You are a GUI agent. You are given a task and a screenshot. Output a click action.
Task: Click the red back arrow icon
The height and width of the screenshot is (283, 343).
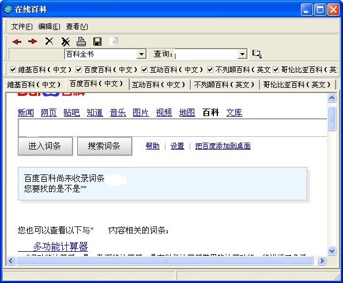click(x=17, y=42)
